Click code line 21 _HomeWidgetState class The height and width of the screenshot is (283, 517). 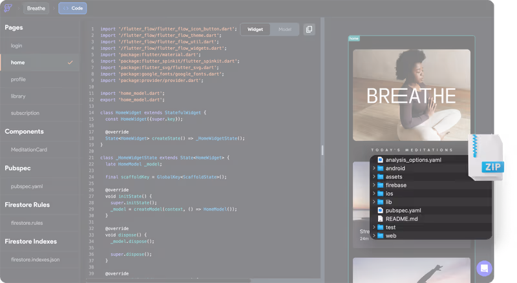coord(165,158)
